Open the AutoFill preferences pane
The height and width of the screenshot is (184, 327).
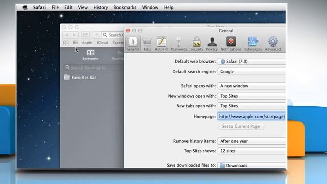pyautogui.click(x=161, y=44)
